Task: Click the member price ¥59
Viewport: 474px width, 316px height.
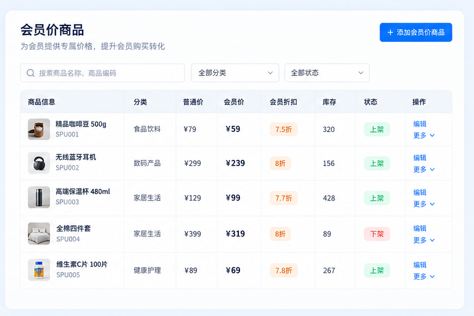Action: [x=233, y=129]
